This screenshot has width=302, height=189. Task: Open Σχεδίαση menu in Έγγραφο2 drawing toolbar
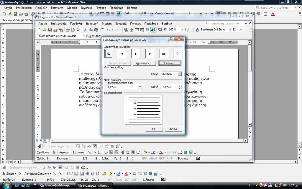[x=44, y=152]
